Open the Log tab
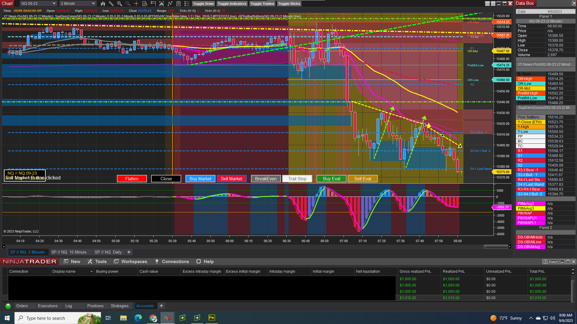Image resolution: width=577 pixels, height=324 pixels. click(x=69, y=306)
